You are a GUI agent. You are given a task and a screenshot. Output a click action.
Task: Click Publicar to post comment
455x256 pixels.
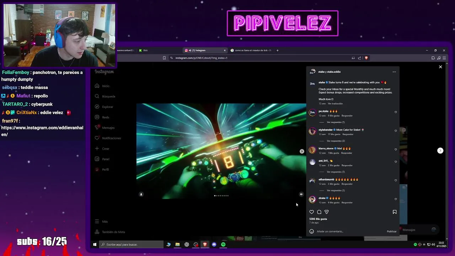tap(391, 231)
